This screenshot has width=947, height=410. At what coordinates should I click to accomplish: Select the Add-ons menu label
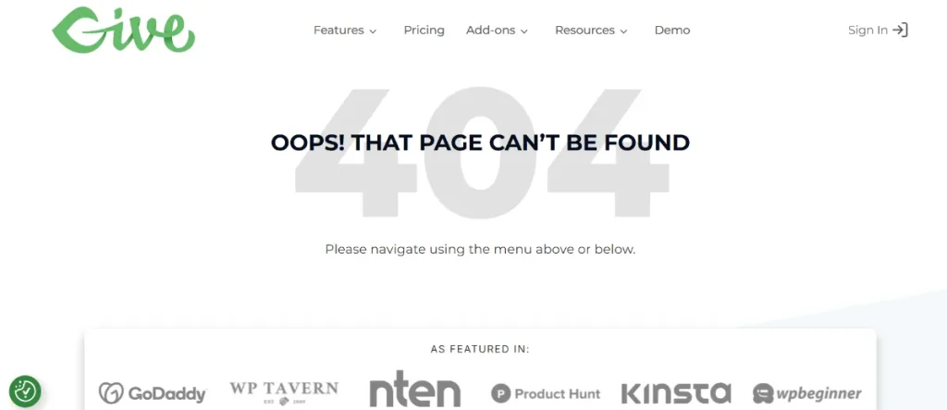(x=490, y=31)
